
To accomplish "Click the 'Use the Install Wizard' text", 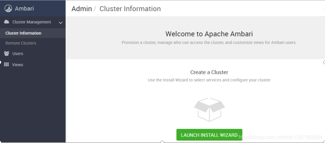I will click(209, 80).
